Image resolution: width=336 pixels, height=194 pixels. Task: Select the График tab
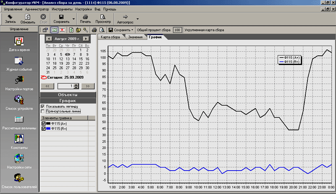(x=155, y=37)
